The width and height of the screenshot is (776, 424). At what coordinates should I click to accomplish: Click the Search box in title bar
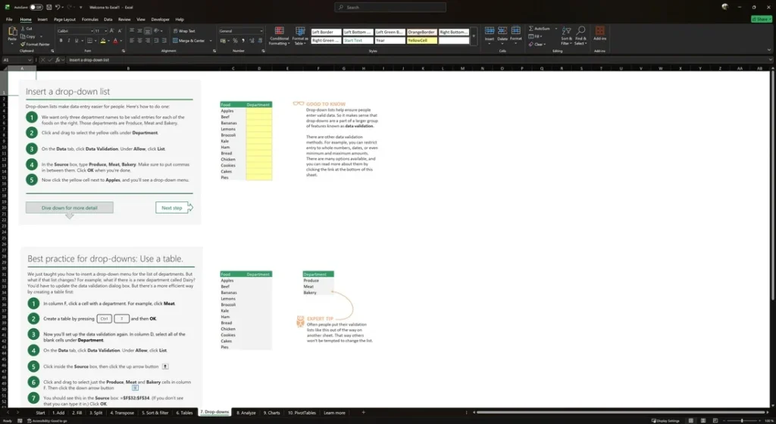[390, 8]
